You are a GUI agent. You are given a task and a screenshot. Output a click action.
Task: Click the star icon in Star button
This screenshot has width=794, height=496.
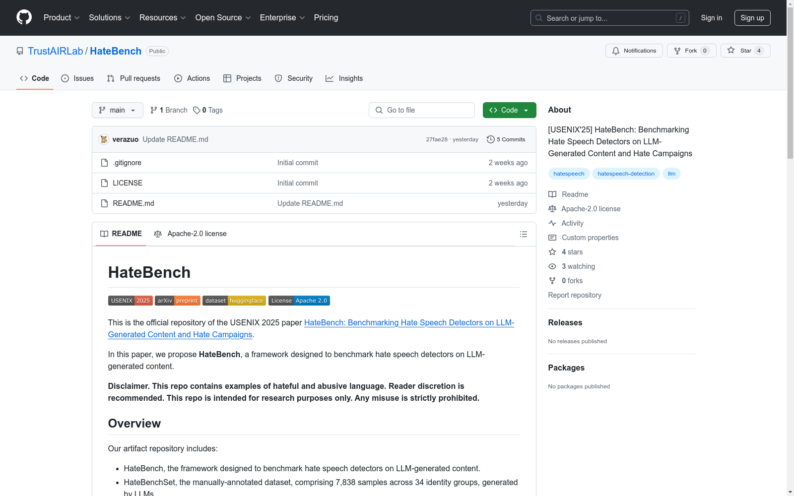pyautogui.click(x=731, y=50)
